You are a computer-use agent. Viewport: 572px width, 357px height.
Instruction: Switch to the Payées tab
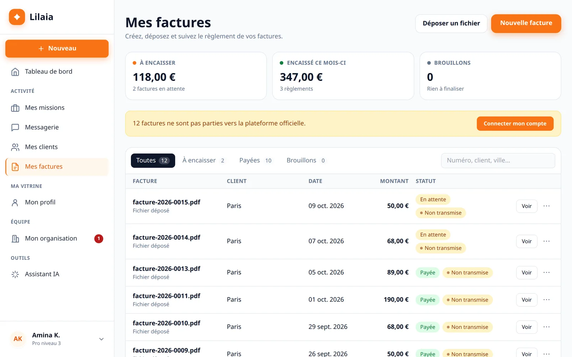coord(256,161)
